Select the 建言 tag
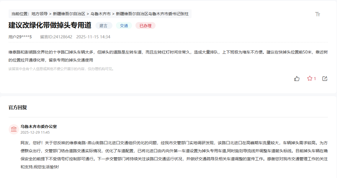 click(104, 25)
